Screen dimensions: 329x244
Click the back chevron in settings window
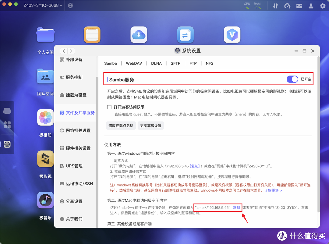(x=63, y=51)
